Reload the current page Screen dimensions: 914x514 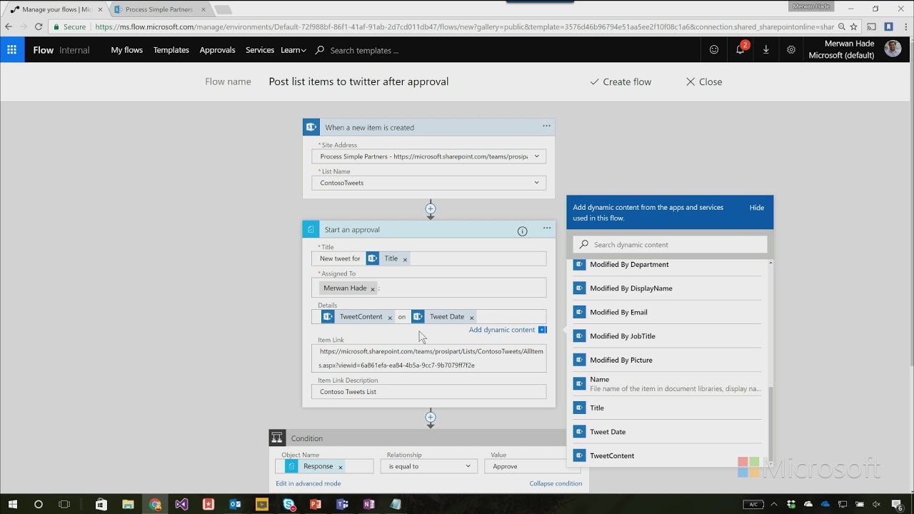[39, 26]
